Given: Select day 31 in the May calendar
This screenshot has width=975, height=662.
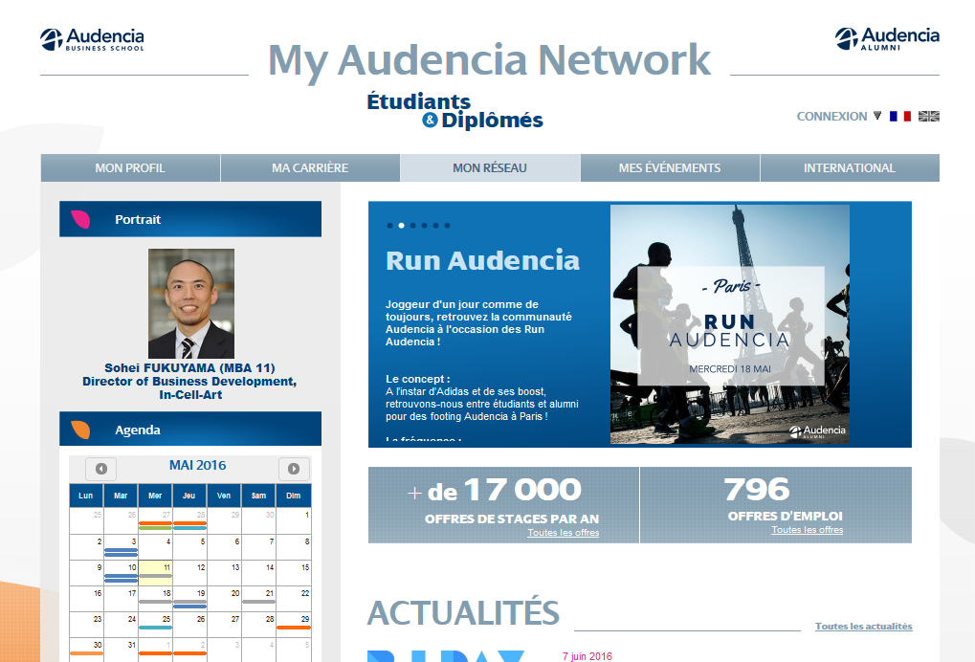Looking at the screenshot, I should 121,651.
